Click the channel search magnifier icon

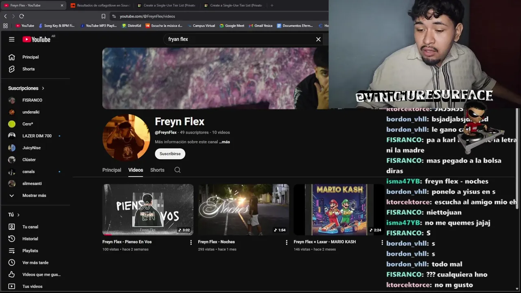tap(177, 170)
